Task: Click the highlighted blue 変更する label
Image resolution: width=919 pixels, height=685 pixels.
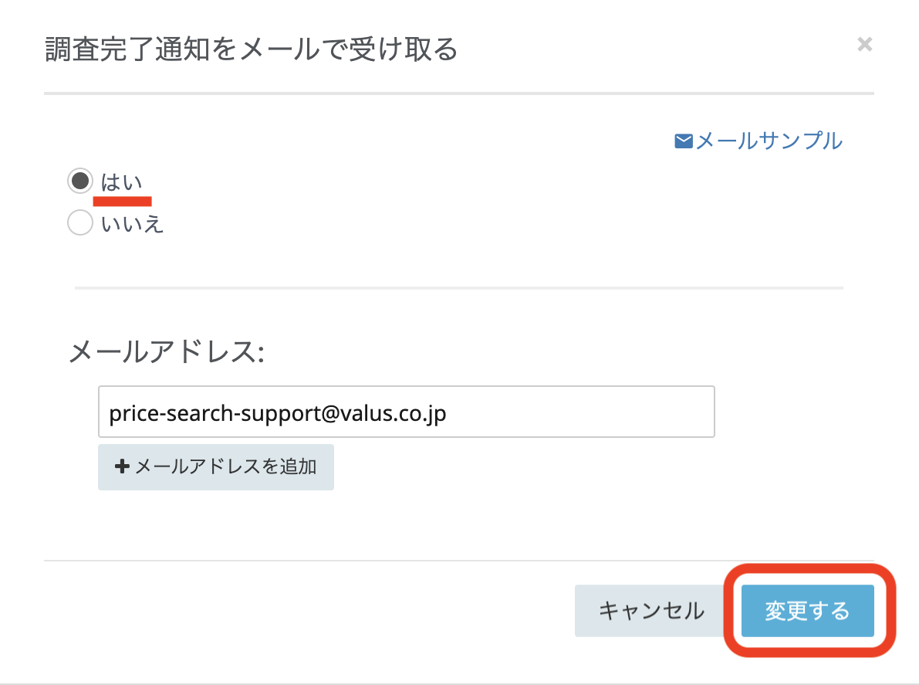Action: click(x=807, y=611)
